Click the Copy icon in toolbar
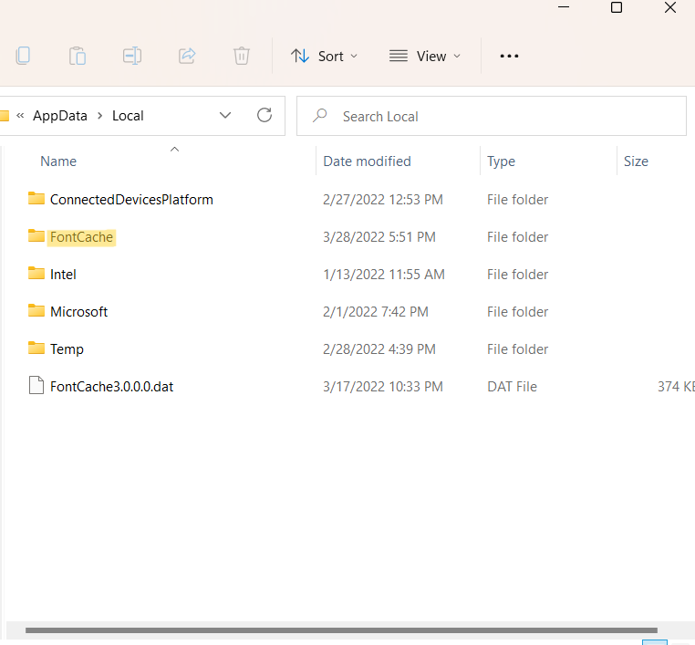The image size is (695, 645). (23, 56)
